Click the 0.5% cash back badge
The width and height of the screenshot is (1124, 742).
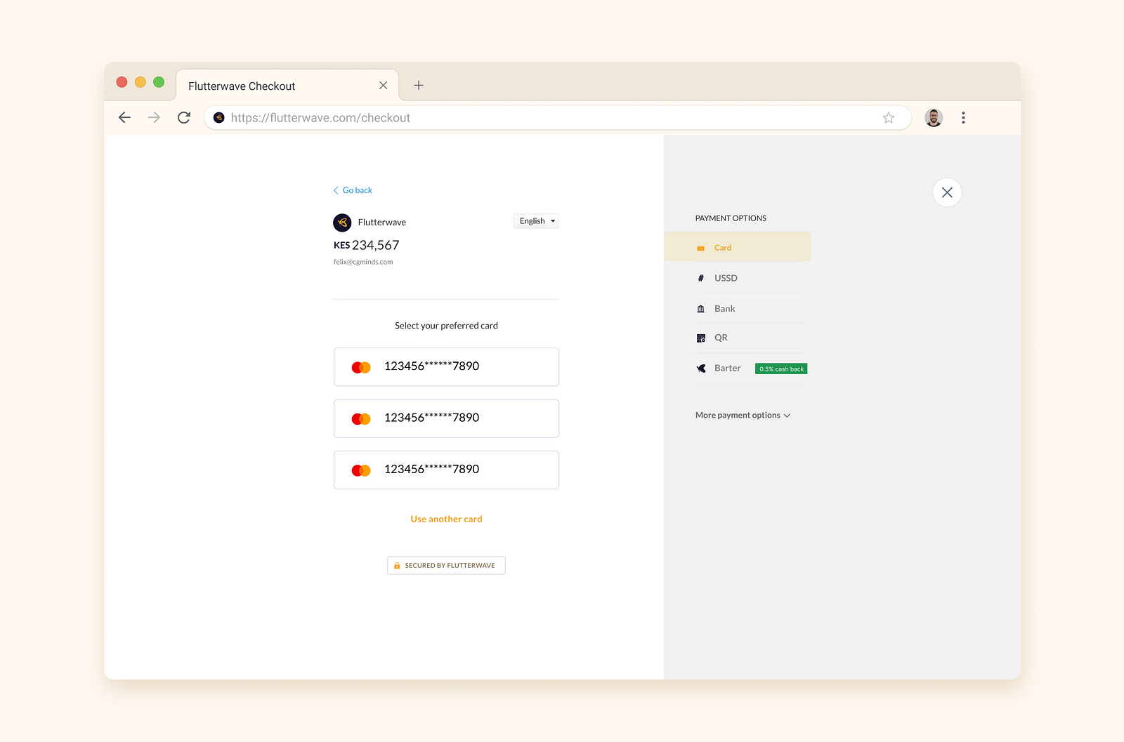(781, 369)
